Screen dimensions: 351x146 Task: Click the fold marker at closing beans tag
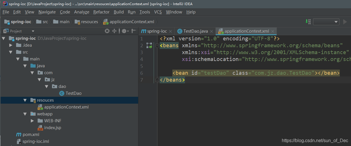tap(157, 80)
